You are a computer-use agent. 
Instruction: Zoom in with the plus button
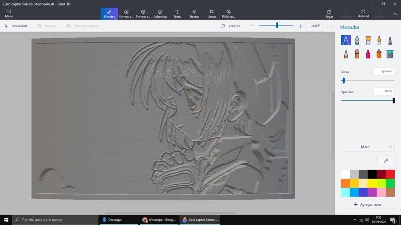[300, 26]
